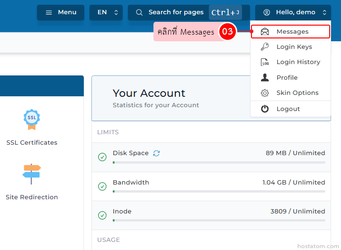The image size is (341, 250).
Task: Click the Profile person icon
Action: [265, 77]
